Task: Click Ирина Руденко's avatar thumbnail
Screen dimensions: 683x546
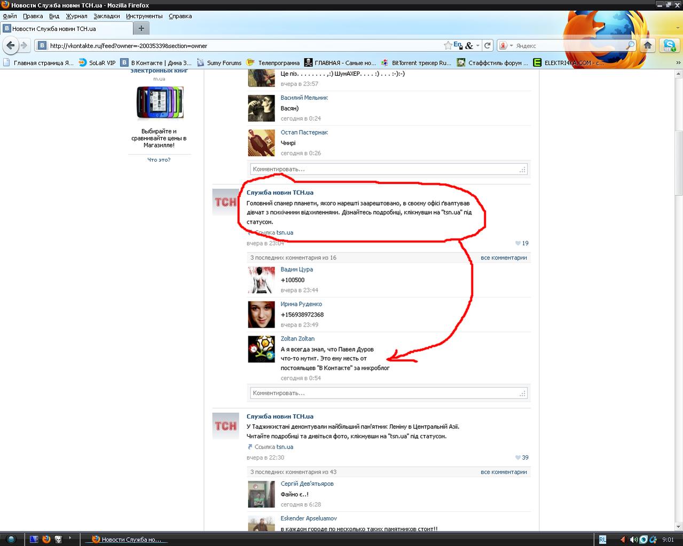Action: click(x=261, y=314)
